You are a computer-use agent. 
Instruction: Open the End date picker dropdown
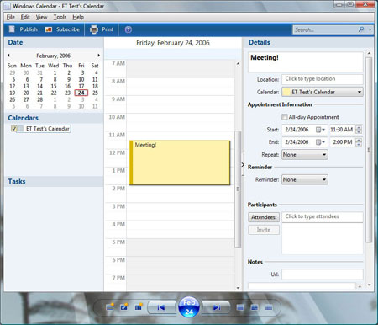pyautogui.click(x=320, y=142)
